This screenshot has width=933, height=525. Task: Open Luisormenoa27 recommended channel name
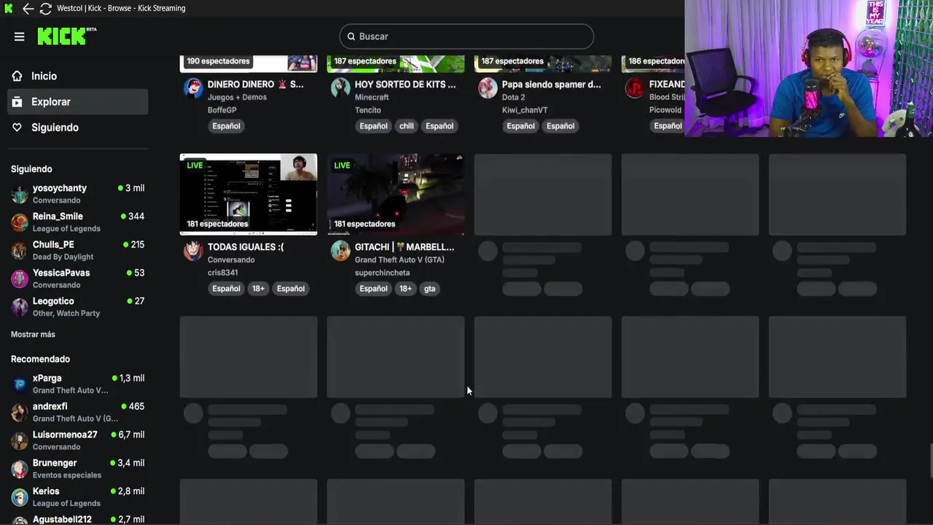(65, 435)
